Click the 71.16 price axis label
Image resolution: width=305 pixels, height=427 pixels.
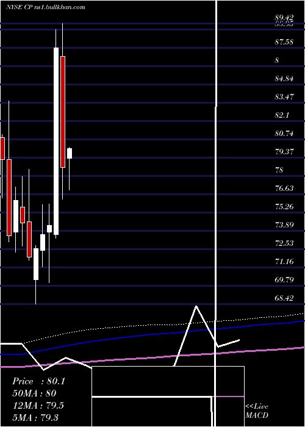point(284,262)
